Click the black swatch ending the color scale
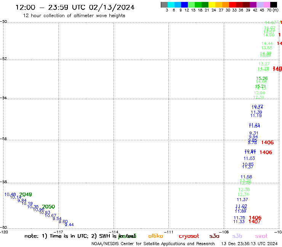 pos(274,5)
